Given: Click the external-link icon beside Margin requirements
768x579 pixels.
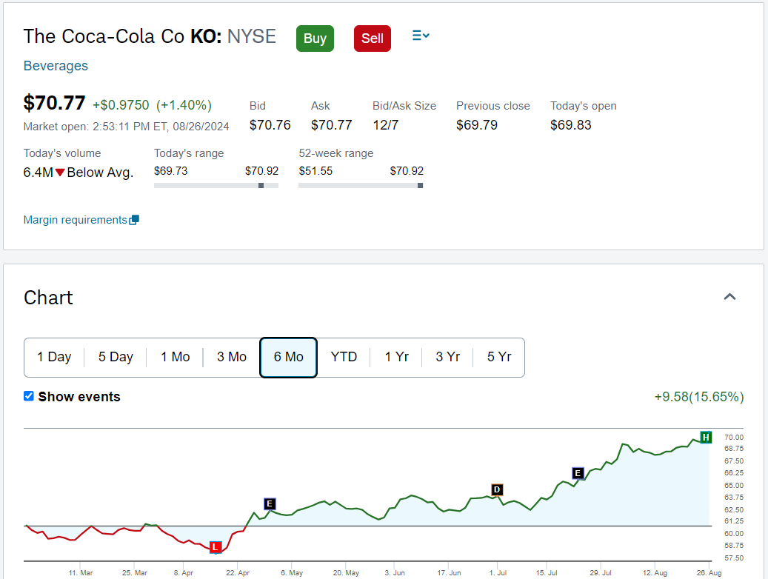Looking at the screenshot, I should coord(134,220).
